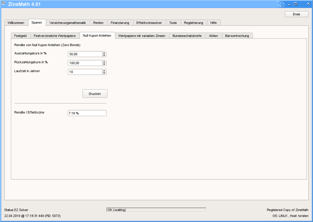Click the Auszahlungskurs input field
The width and height of the screenshot is (313, 222).
pos(85,54)
